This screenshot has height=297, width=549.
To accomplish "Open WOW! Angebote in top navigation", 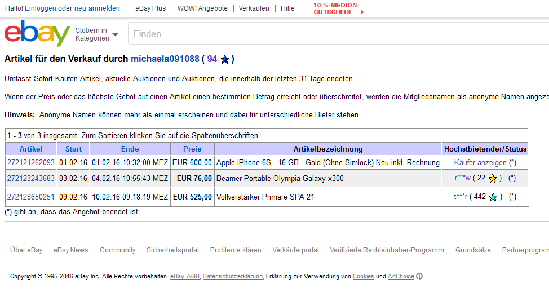I will [x=202, y=8].
